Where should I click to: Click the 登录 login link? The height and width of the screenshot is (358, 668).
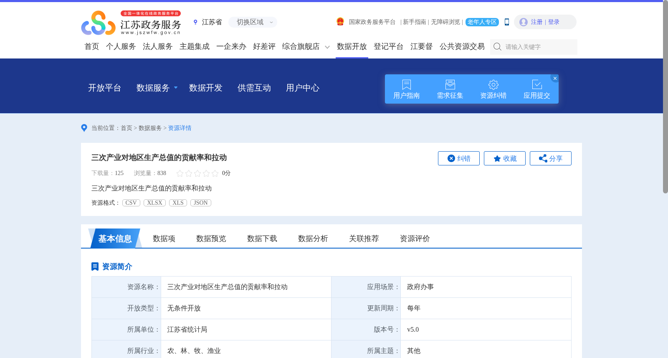pyautogui.click(x=554, y=22)
